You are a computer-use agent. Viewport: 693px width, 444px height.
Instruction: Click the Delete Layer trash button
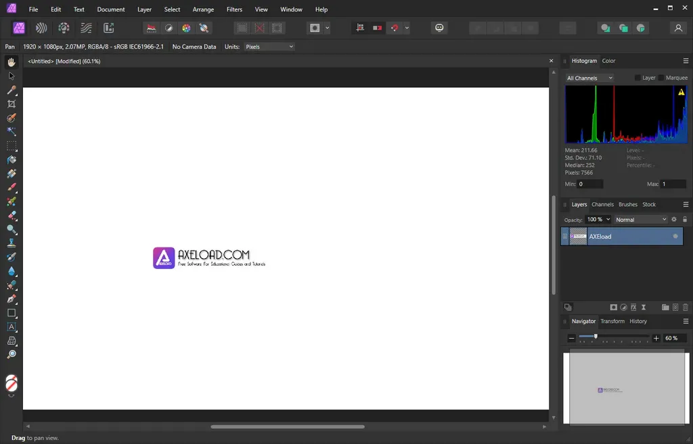click(x=686, y=307)
